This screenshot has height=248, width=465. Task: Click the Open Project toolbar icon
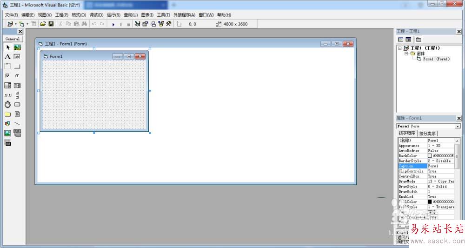[x=43, y=24]
